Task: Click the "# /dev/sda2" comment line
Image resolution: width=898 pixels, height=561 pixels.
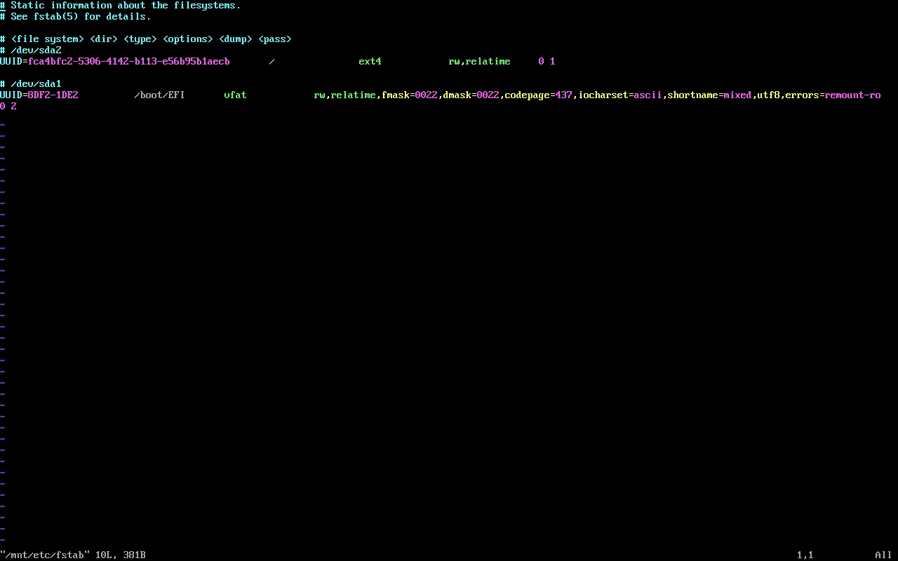Action: [x=31, y=50]
